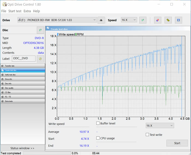The width and height of the screenshot is (191, 155).
Task: Open the 16 X write speed dropdown above Test write
Action: (x=160, y=126)
